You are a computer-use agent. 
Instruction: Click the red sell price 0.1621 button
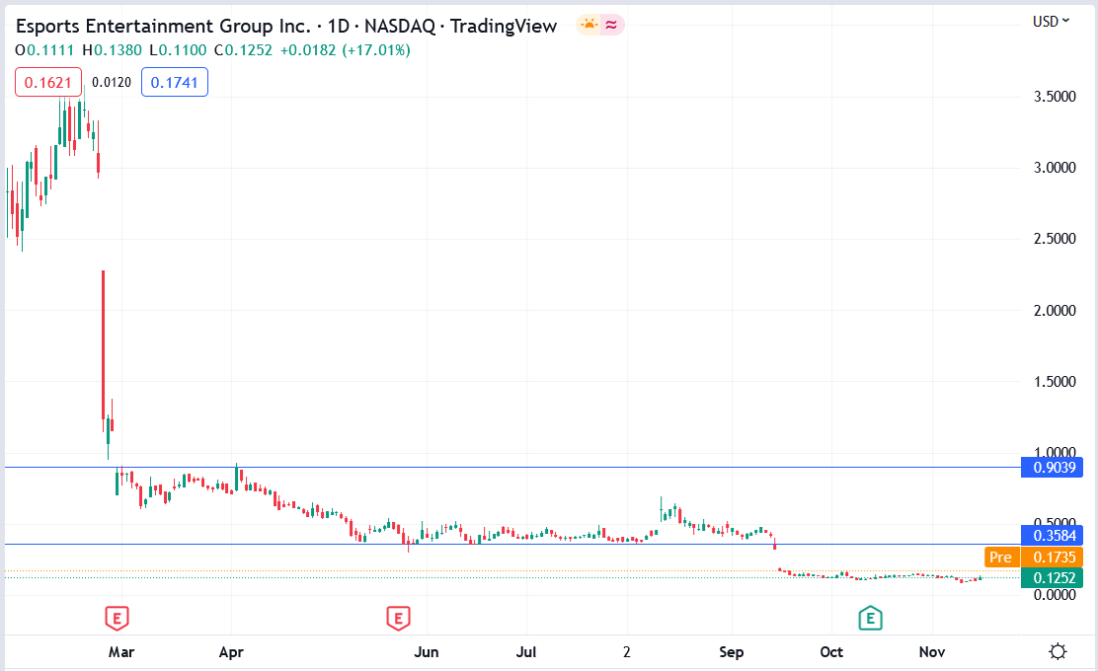click(48, 82)
